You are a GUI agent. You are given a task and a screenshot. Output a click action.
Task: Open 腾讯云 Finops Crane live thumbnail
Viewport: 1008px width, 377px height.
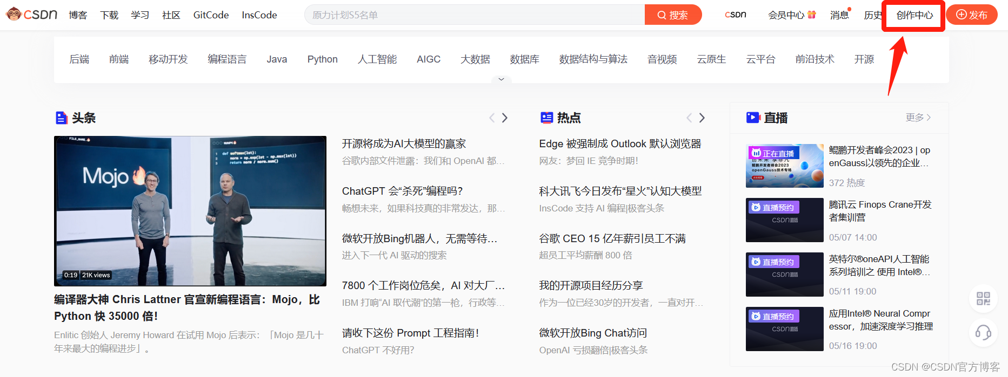click(x=785, y=220)
